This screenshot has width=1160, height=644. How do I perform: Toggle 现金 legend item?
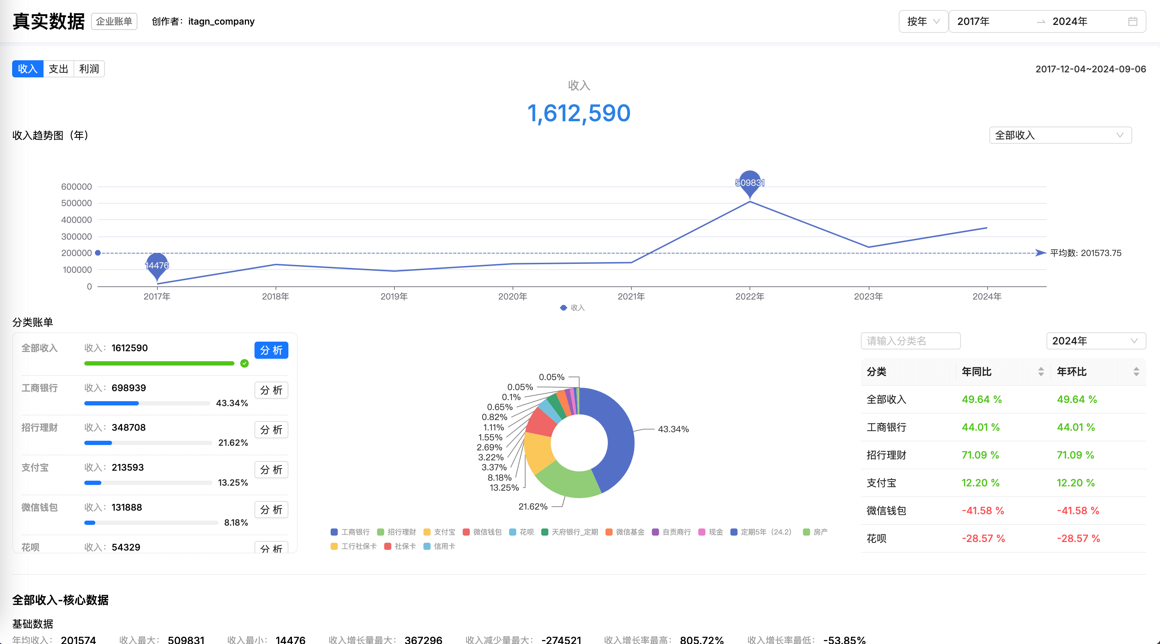(x=710, y=532)
